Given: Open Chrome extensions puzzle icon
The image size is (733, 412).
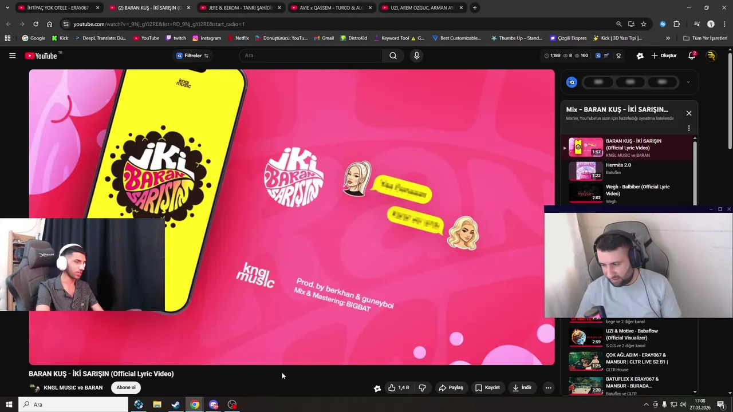Looking at the screenshot, I should click(x=676, y=24).
